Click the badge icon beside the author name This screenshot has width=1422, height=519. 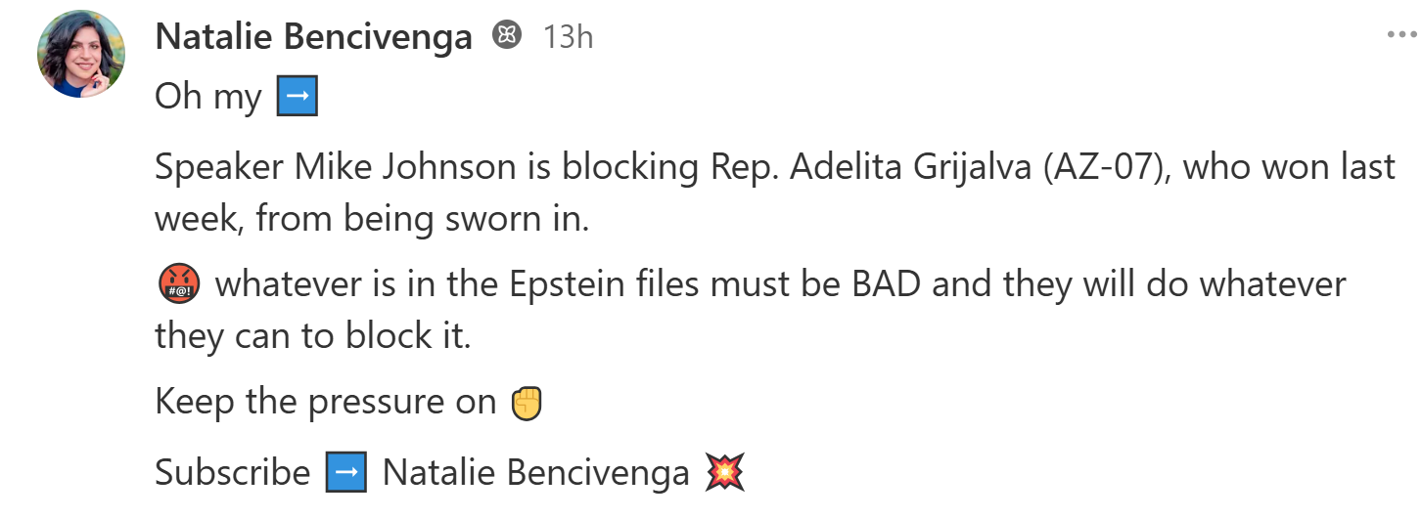(x=506, y=36)
